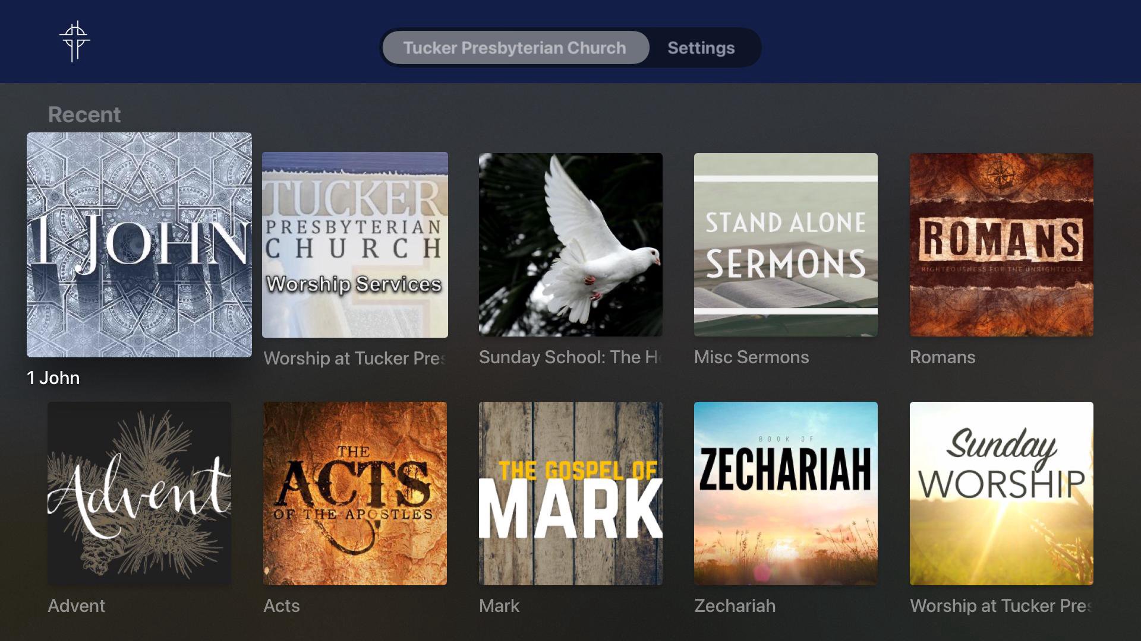Click the Romans title label

[943, 357]
